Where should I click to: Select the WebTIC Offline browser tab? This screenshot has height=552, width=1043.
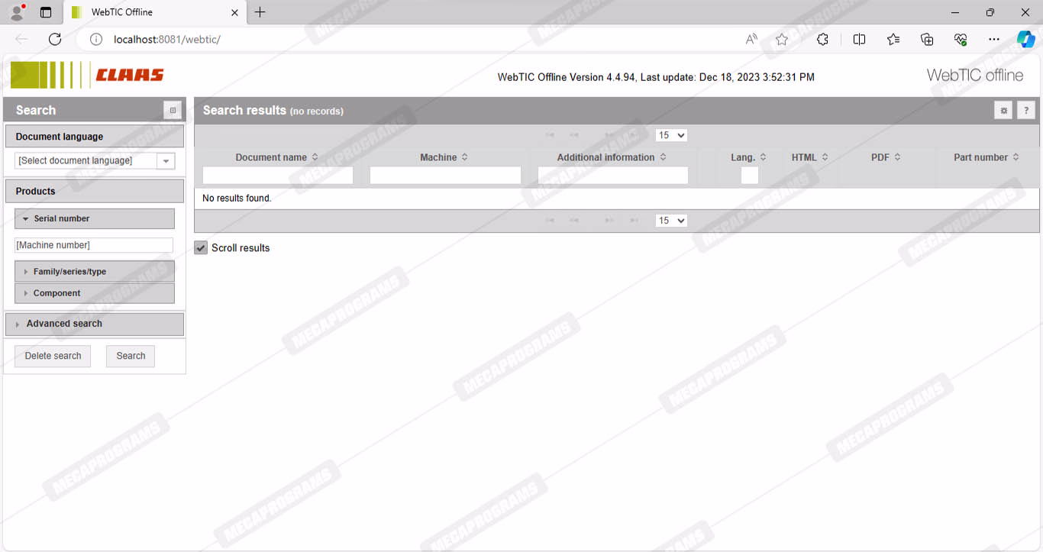pyautogui.click(x=156, y=12)
